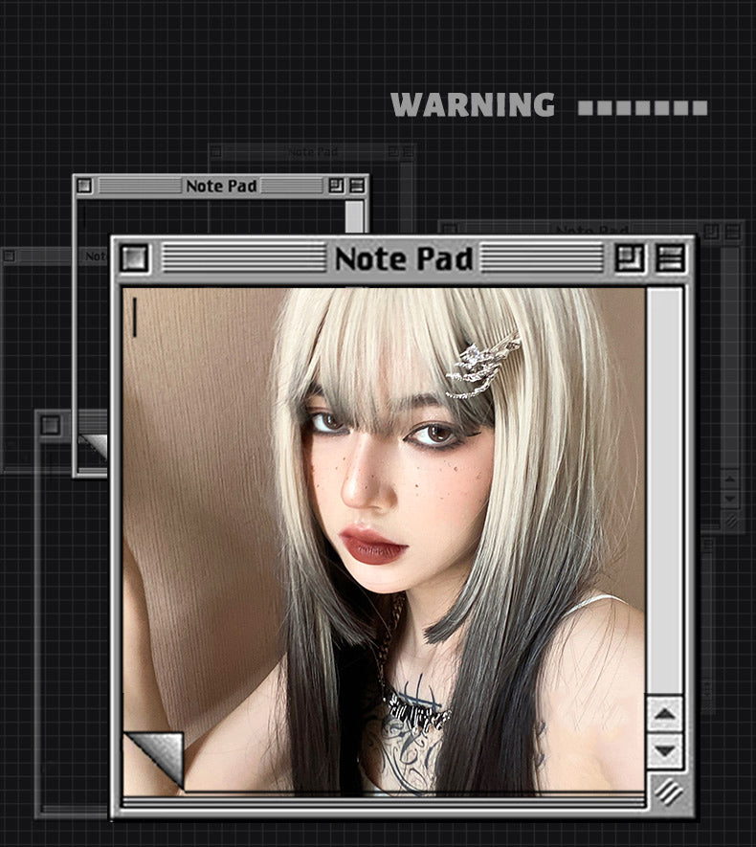Click the collapse box of the front Note Pad window
This screenshot has height=847, width=756.
click(671, 258)
